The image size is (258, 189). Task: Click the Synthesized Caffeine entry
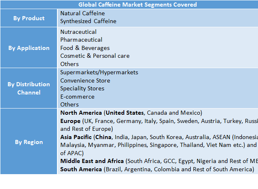pos(88,21)
